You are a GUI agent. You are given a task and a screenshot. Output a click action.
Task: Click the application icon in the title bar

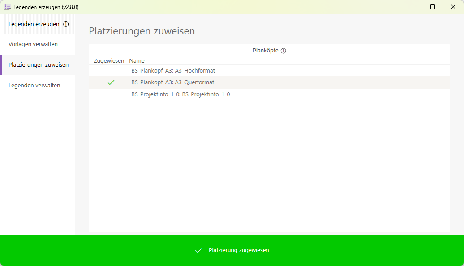point(7,7)
